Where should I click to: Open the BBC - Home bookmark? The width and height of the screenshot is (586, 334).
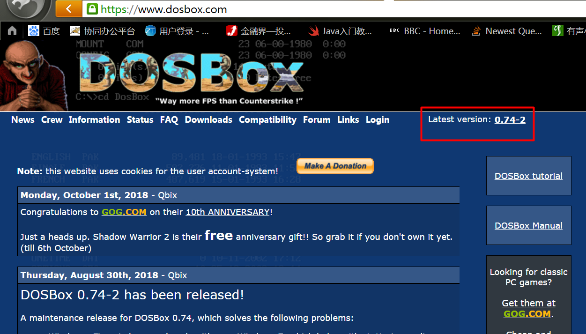(425, 31)
